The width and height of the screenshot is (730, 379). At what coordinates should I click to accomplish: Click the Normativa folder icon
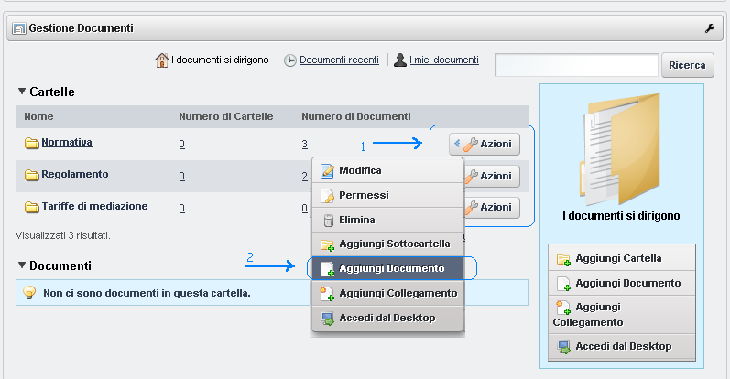tap(31, 143)
